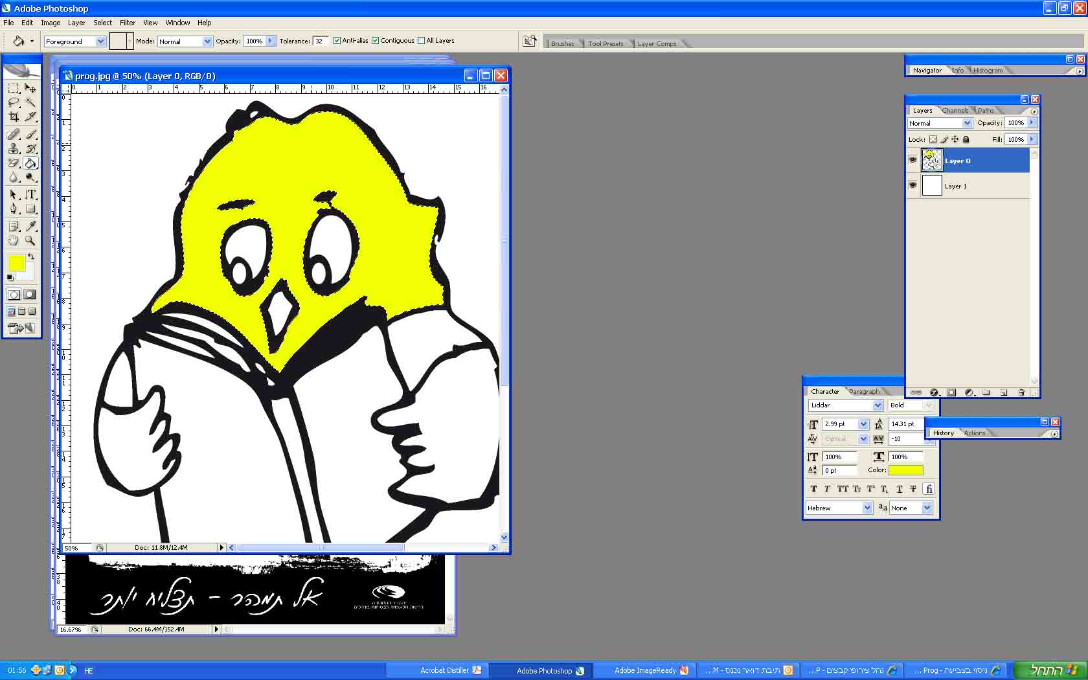Open the Mode dropdown in options bar
Screen dimensions: 1088x680
coord(207,41)
